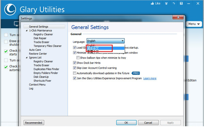Click the Glary Utilities crescent moon logo
Viewport: 204px width, 131px height.
[10, 10]
